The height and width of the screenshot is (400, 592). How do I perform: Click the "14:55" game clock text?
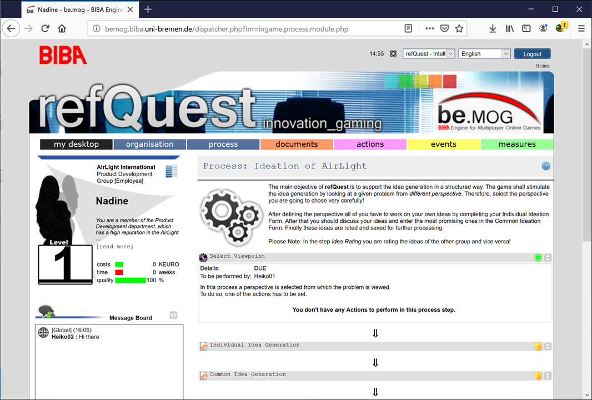[377, 54]
